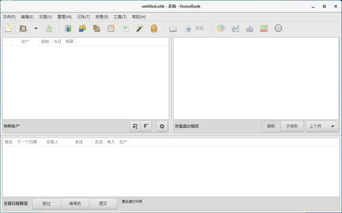This screenshot has width=342, height=213.
Task: Click the 支出 column header
Action: [x=99, y=142]
